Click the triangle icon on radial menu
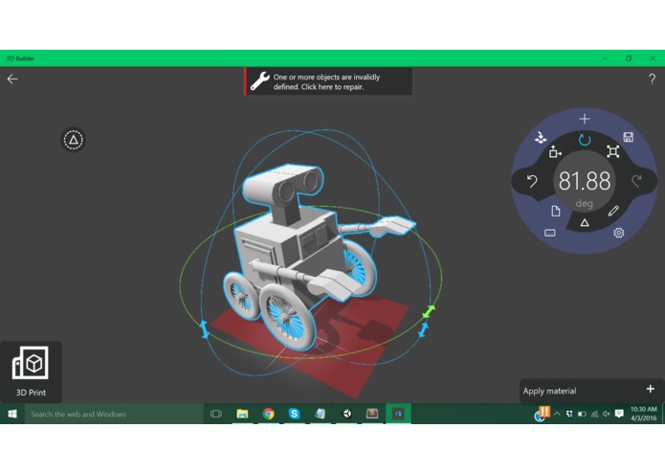Image resolution: width=665 pixels, height=473 pixels. 585,223
